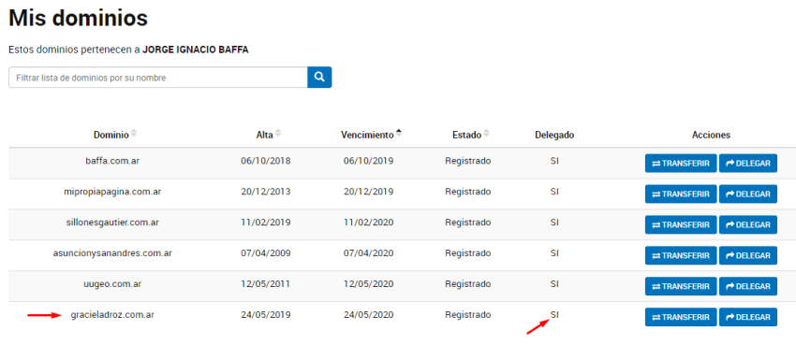The height and width of the screenshot is (345, 796).
Task: Delegate the baffa.com.ar domain
Action: (x=748, y=164)
